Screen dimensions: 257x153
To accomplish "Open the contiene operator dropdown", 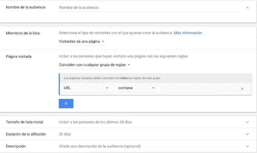I will point(137,88).
